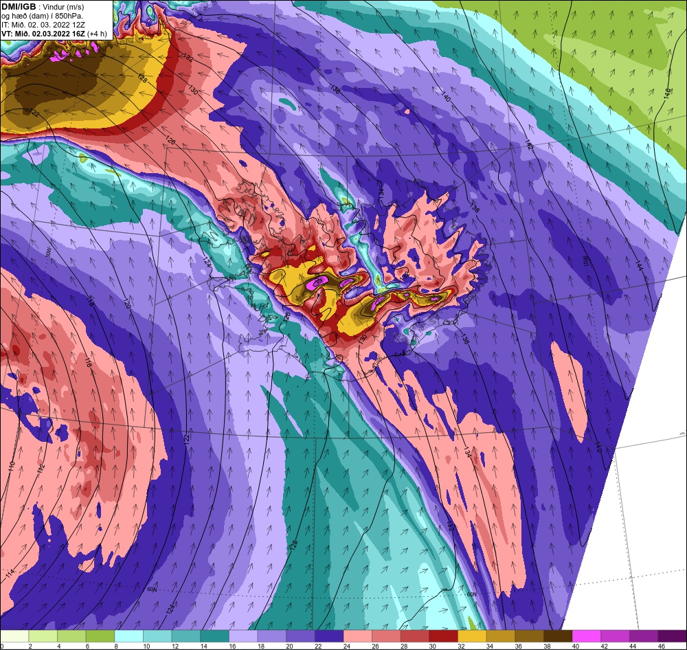Pick the dark violet swatch between 22 and 24

tap(329, 636)
